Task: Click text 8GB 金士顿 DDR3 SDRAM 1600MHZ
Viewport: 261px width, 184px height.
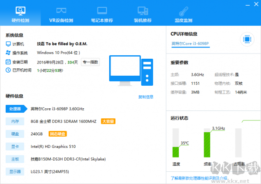Action: point(64,121)
